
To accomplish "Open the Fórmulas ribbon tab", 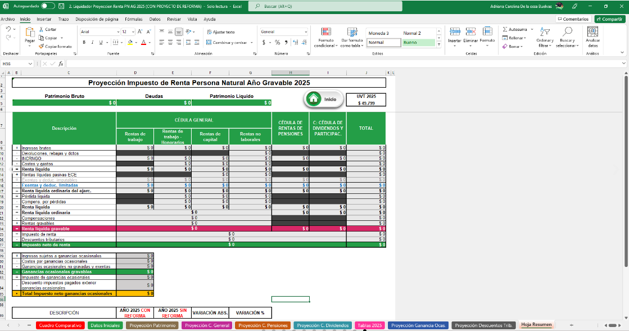I will (x=134, y=19).
